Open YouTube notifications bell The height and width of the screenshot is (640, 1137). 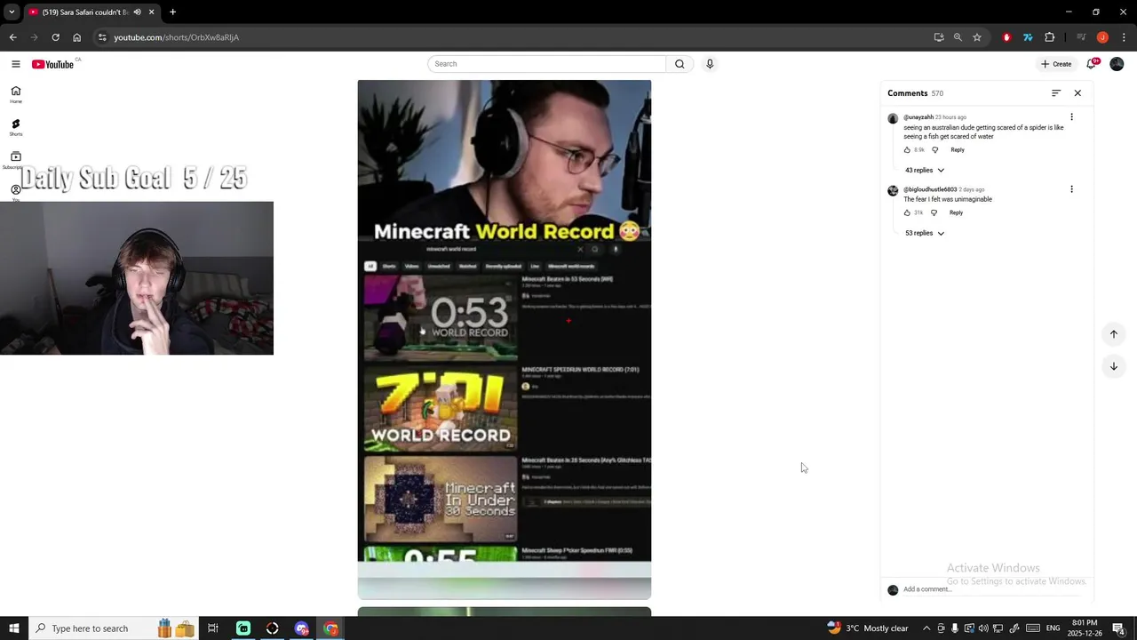[1092, 64]
